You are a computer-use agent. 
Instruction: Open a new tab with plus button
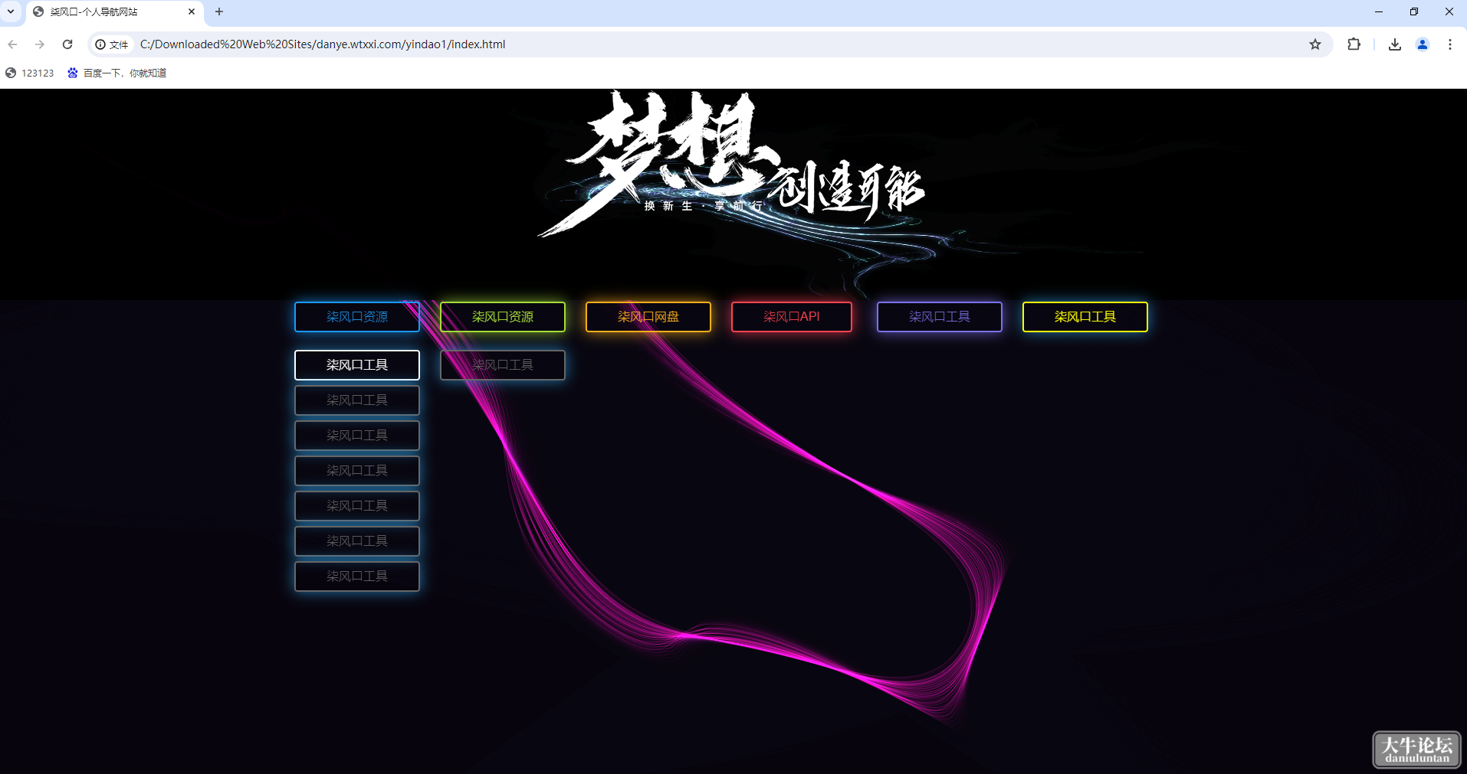219,11
